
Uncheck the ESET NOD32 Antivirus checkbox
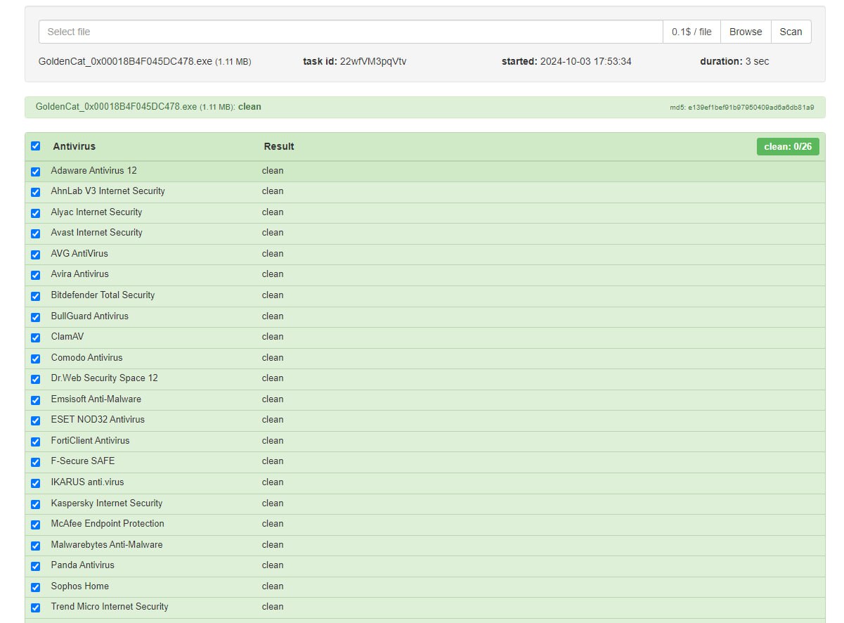[36, 420]
